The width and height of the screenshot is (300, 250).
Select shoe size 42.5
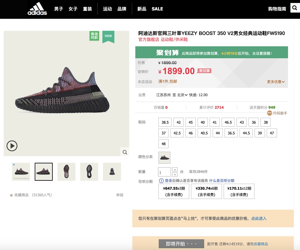(177, 133)
